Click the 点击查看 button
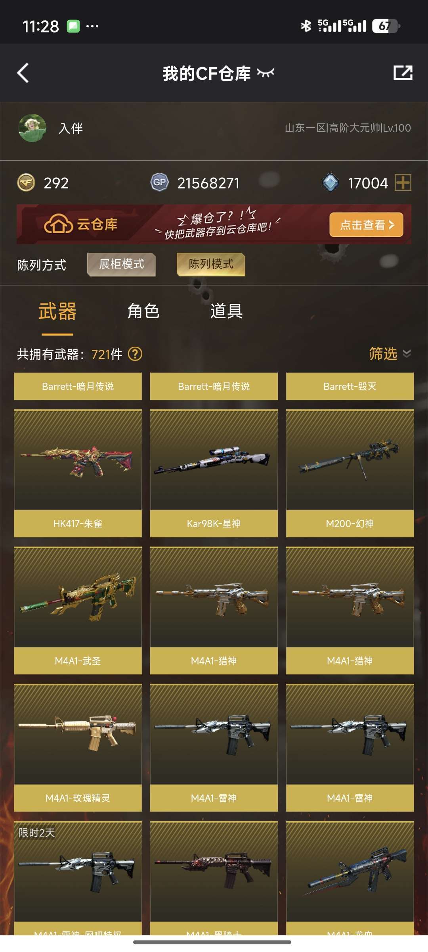428x952 pixels. point(366,225)
